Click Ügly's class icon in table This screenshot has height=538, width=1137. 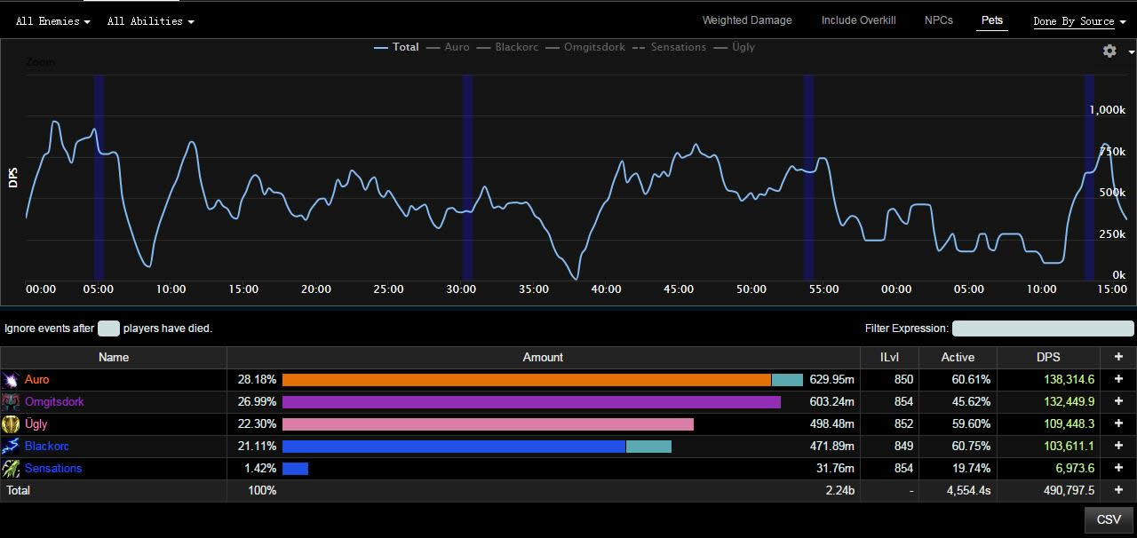click(11, 424)
